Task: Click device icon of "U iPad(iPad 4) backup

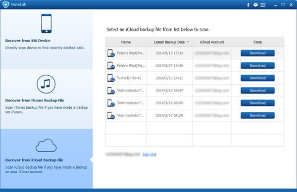Action: tap(111, 78)
